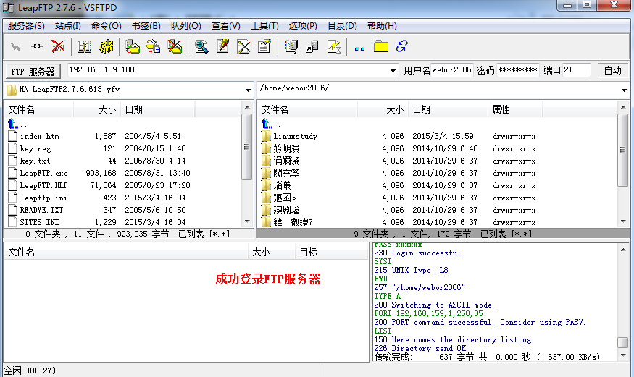Sort remote files by 属性 column header

(x=514, y=109)
